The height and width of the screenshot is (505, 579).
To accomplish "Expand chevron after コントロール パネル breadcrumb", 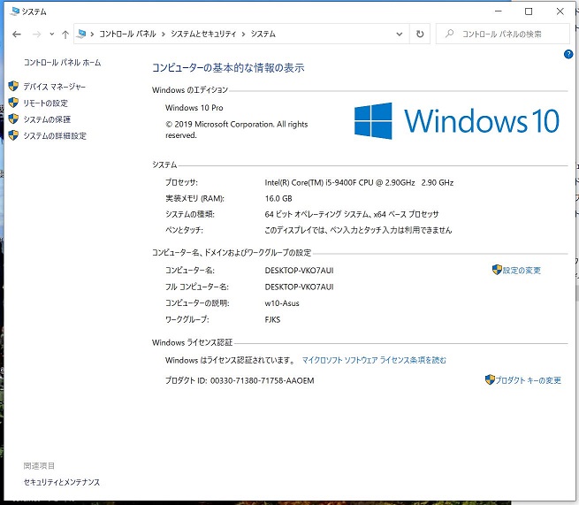I will click(164, 34).
